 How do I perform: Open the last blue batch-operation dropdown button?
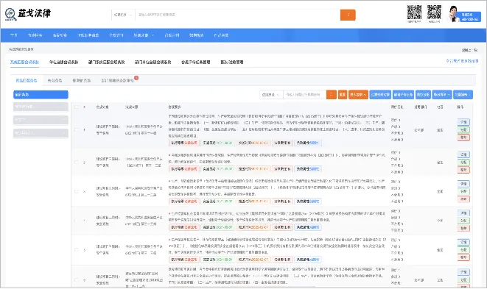(x=463, y=95)
